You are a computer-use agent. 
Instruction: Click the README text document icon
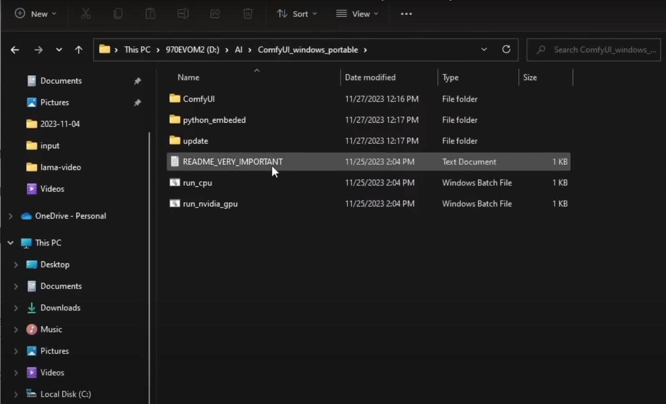[175, 161]
